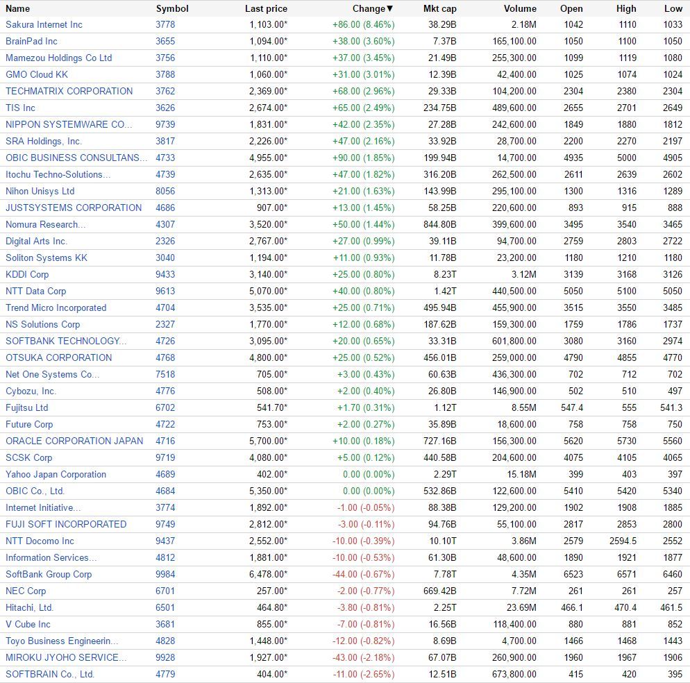
Task: Open Nihon Unisys Ltd link
Action: [x=40, y=192]
